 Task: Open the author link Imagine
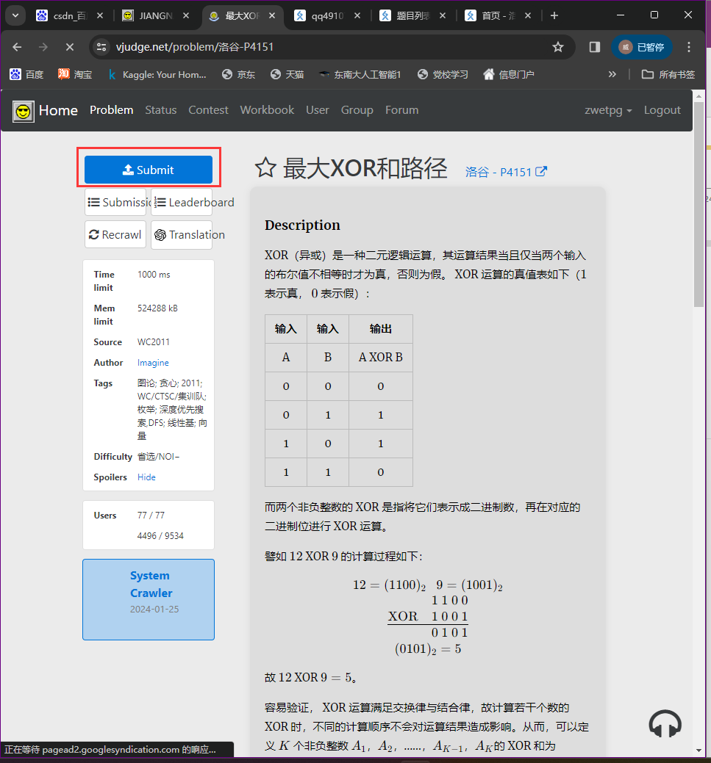point(152,362)
